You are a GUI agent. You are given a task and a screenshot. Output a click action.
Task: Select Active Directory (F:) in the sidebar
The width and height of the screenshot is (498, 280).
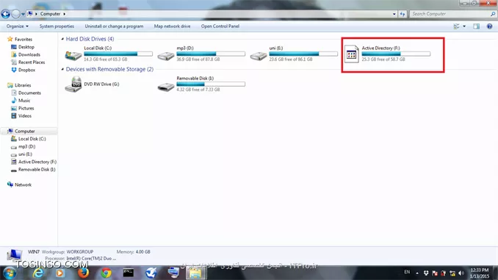tap(37, 162)
